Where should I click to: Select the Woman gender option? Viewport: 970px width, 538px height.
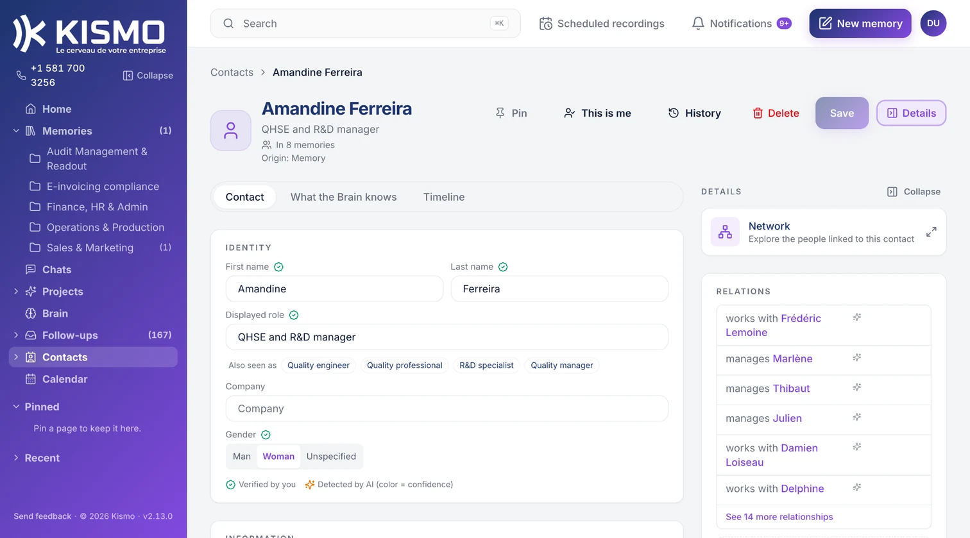coord(278,457)
